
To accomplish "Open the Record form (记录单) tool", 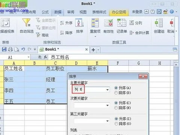I will [122, 25].
